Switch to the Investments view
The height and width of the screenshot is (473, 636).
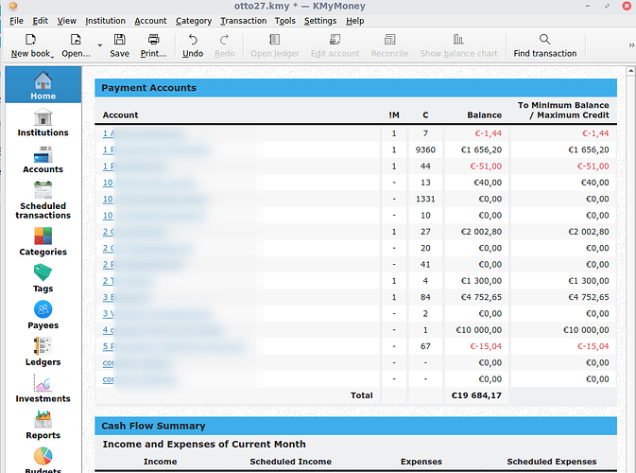point(43,389)
